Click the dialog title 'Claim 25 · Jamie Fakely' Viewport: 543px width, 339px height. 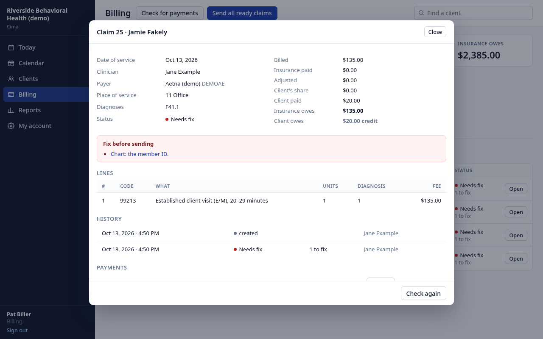click(x=132, y=32)
